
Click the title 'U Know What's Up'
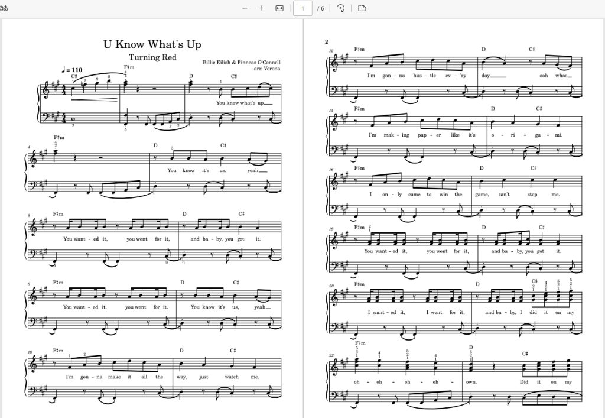[x=152, y=44]
